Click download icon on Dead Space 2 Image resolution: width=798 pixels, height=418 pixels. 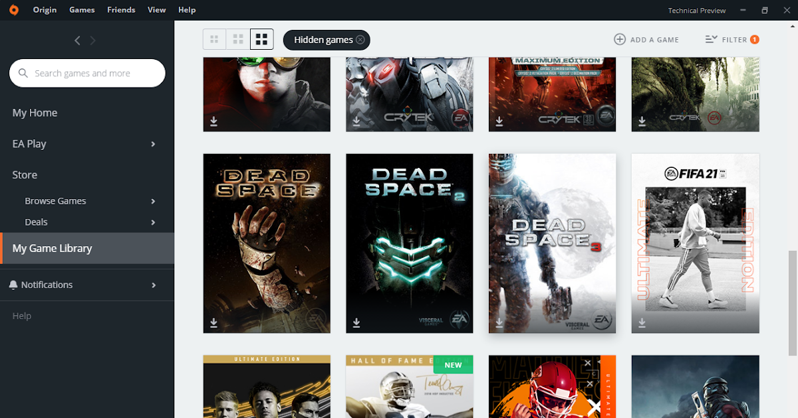(x=356, y=322)
